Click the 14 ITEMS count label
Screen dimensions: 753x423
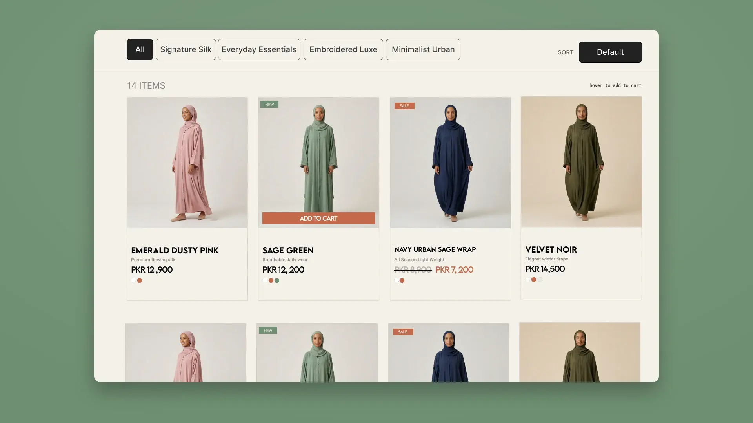[146, 85]
